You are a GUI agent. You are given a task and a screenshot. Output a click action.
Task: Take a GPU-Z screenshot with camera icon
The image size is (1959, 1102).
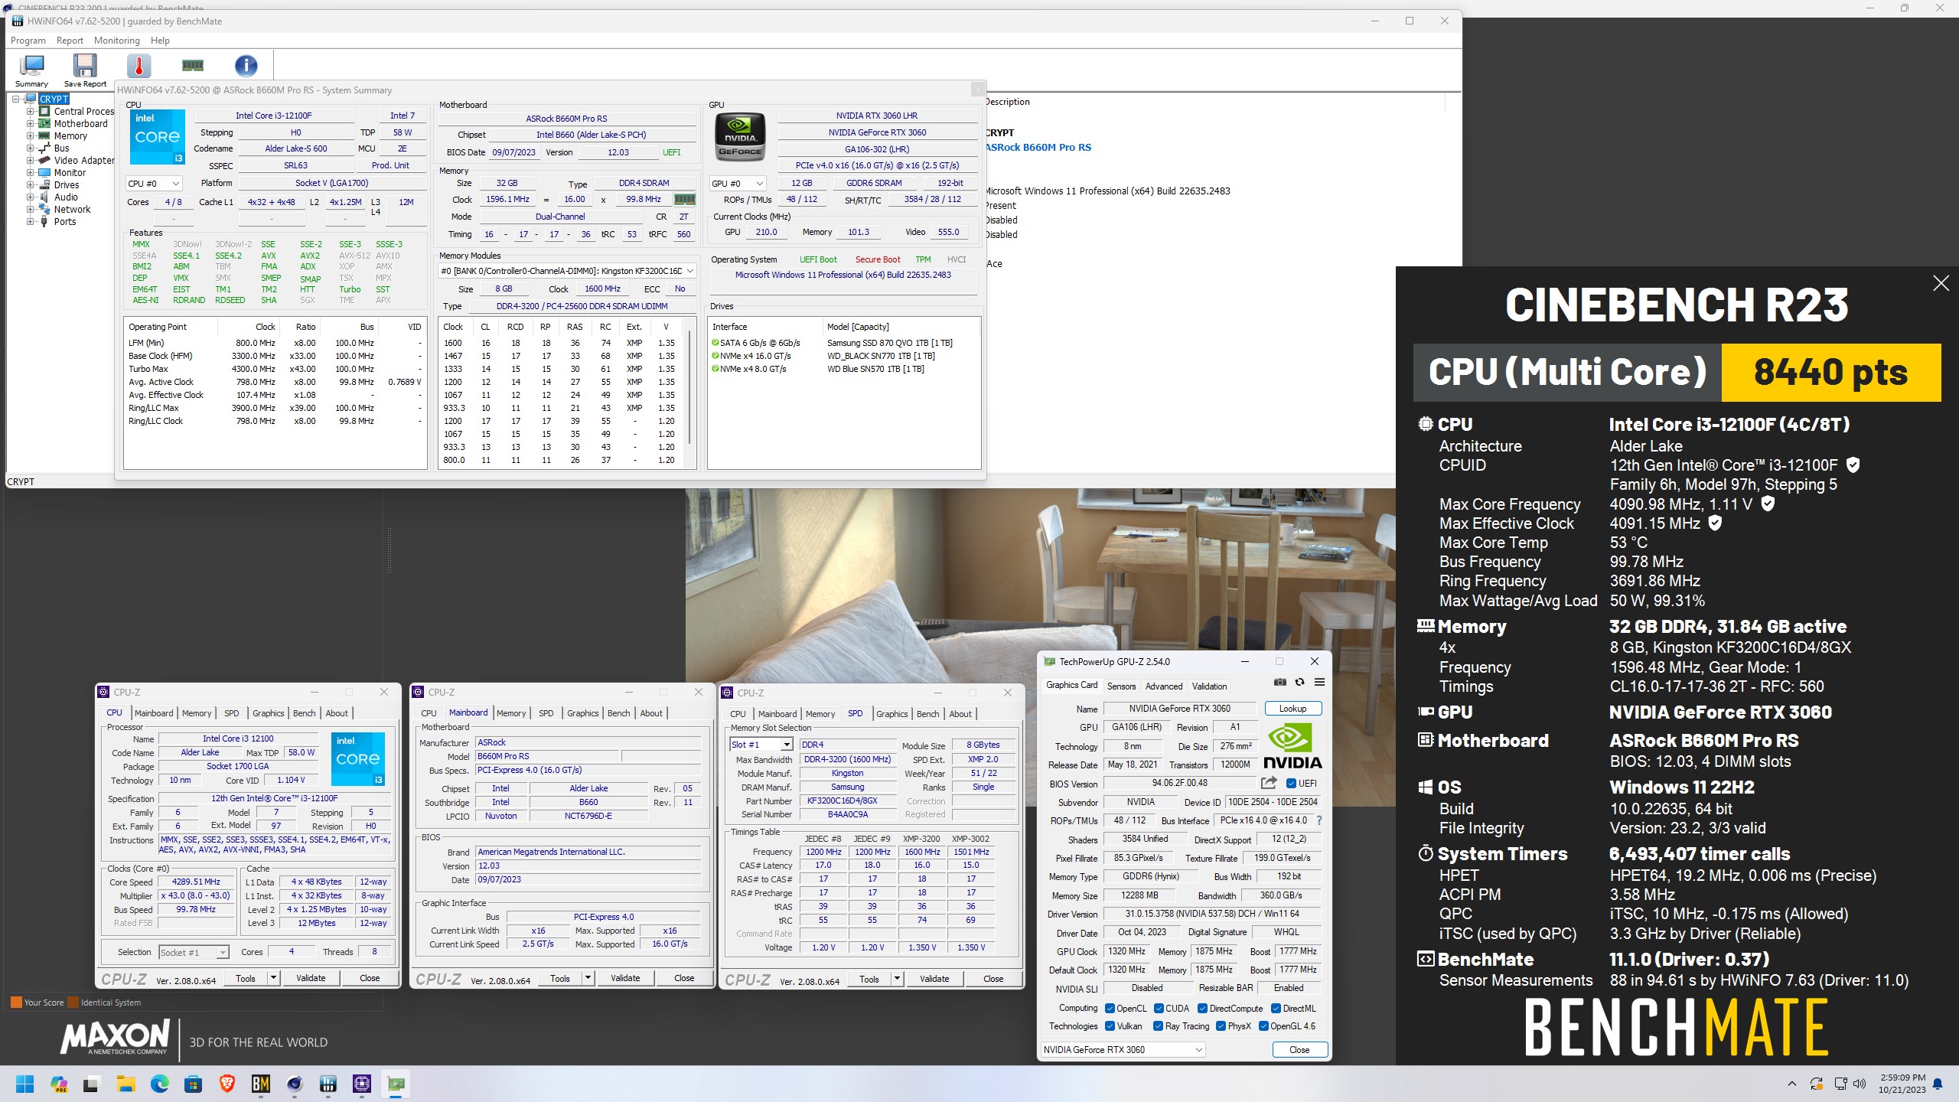[x=1279, y=682]
